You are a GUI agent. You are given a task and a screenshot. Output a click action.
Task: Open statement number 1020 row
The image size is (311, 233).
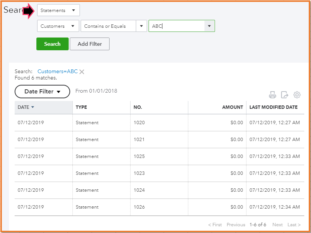[139, 123]
